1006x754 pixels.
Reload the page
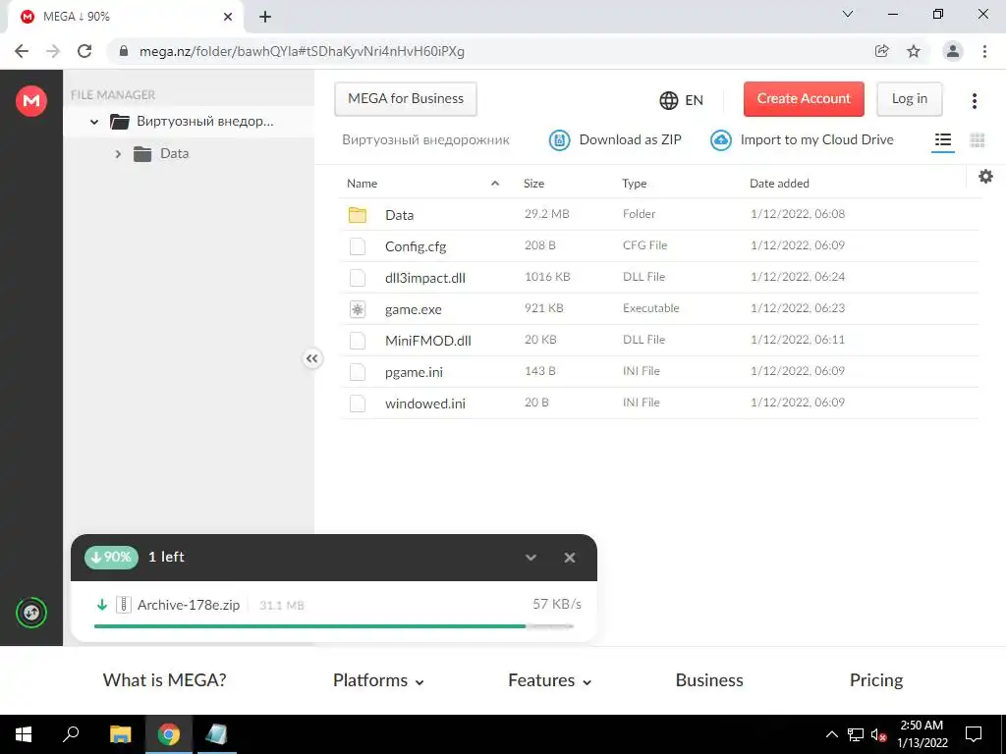coord(84,51)
